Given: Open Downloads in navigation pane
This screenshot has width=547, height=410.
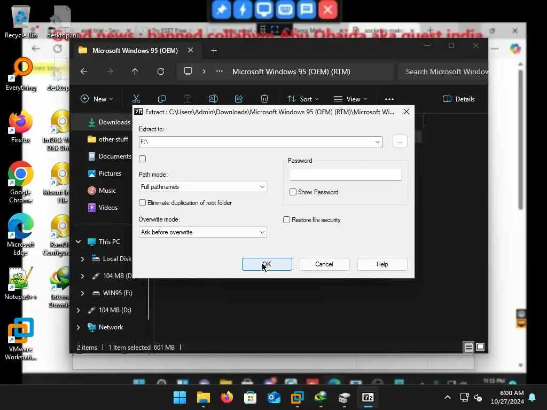Looking at the screenshot, I should pyautogui.click(x=109, y=122).
